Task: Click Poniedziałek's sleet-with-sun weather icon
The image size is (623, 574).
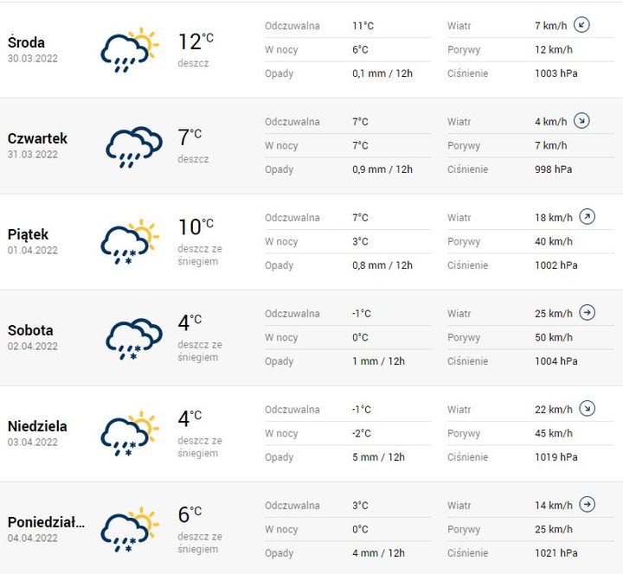Action: pyautogui.click(x=130, y=530)
